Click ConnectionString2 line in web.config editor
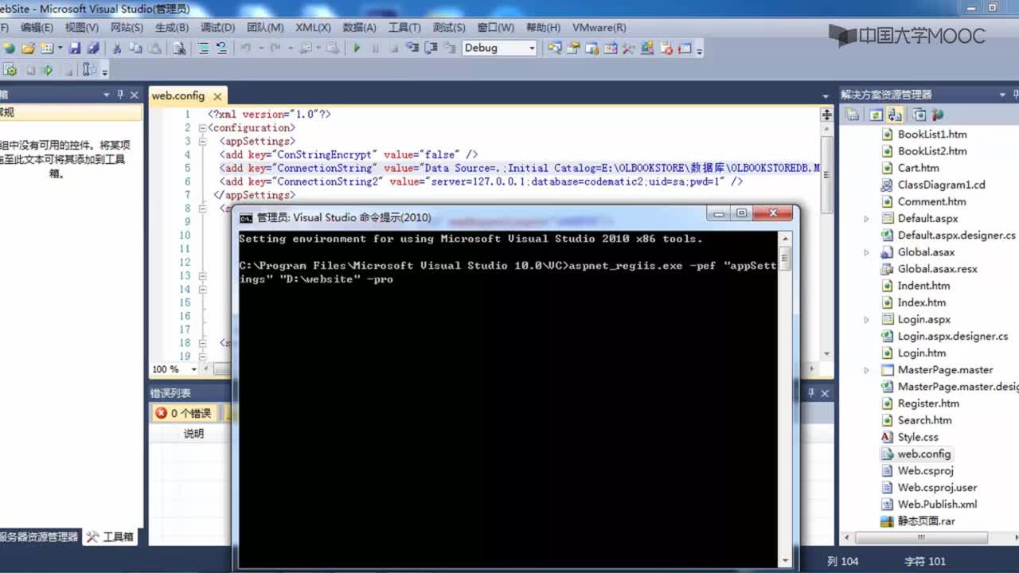This screenshot has height=573, width=1019. (481, 181)
